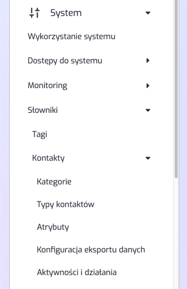
Task: Select the Słowniki menu label
Action: (x=43, y=110)
